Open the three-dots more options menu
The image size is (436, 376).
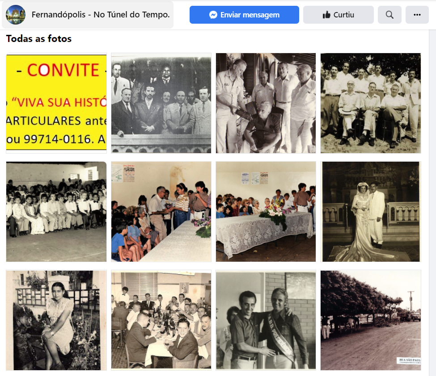pyautogui.click(x=417, y=15)
